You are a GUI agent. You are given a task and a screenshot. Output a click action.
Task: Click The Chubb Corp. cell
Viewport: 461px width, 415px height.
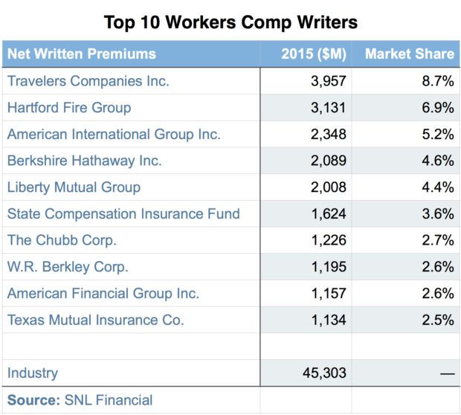coord(62,241)
